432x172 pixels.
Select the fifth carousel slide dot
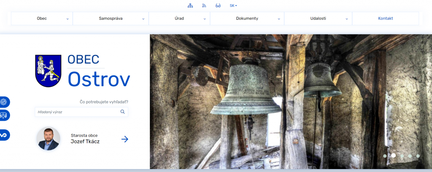coord(418,156)
